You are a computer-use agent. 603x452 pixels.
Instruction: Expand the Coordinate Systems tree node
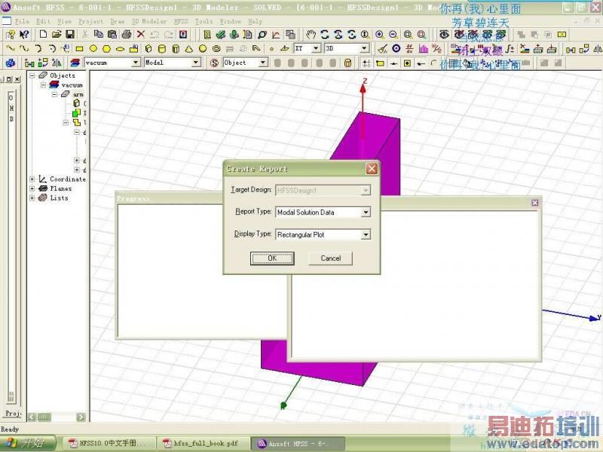coord(32,179)
